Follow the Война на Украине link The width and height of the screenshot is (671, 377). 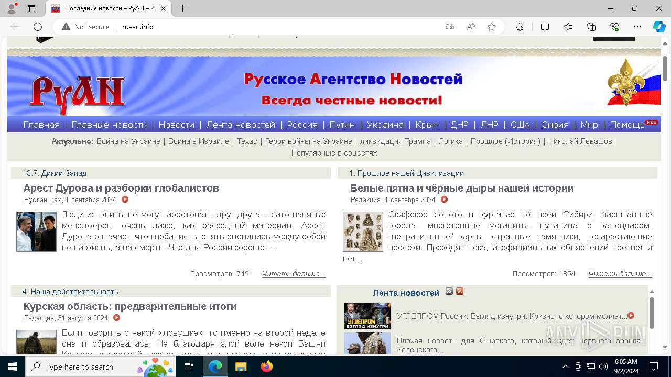(x=128, y=141)
